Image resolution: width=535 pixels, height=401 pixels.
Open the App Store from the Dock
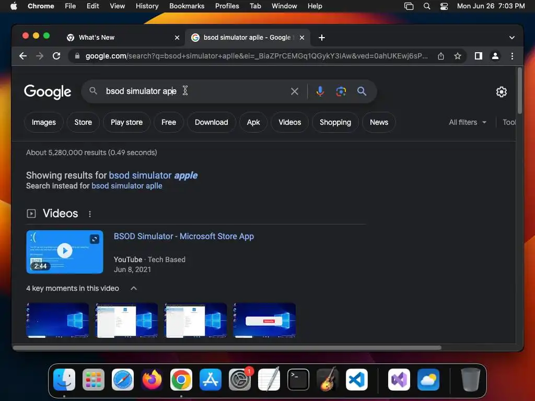coord(211,380)
